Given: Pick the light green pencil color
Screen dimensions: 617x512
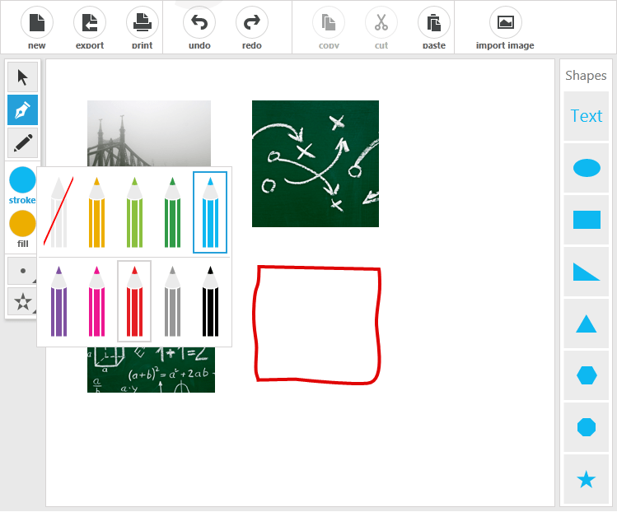Looking at the screenshot, I should [134, 212].
